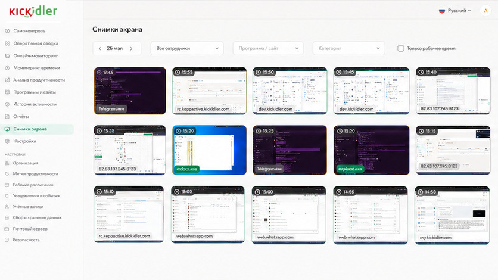Open Сбор и хранение данных link
This screenshot has height=280, width=498.
coord(37,217)
